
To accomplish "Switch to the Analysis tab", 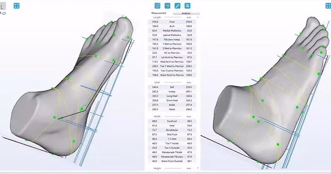I will click(x=186, y=13).
